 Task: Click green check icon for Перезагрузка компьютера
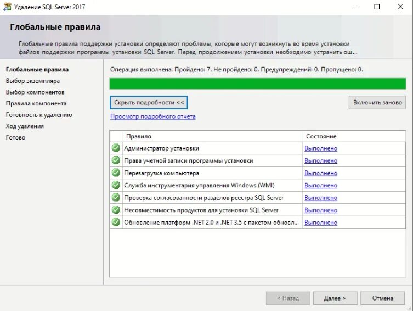(116, 173)
